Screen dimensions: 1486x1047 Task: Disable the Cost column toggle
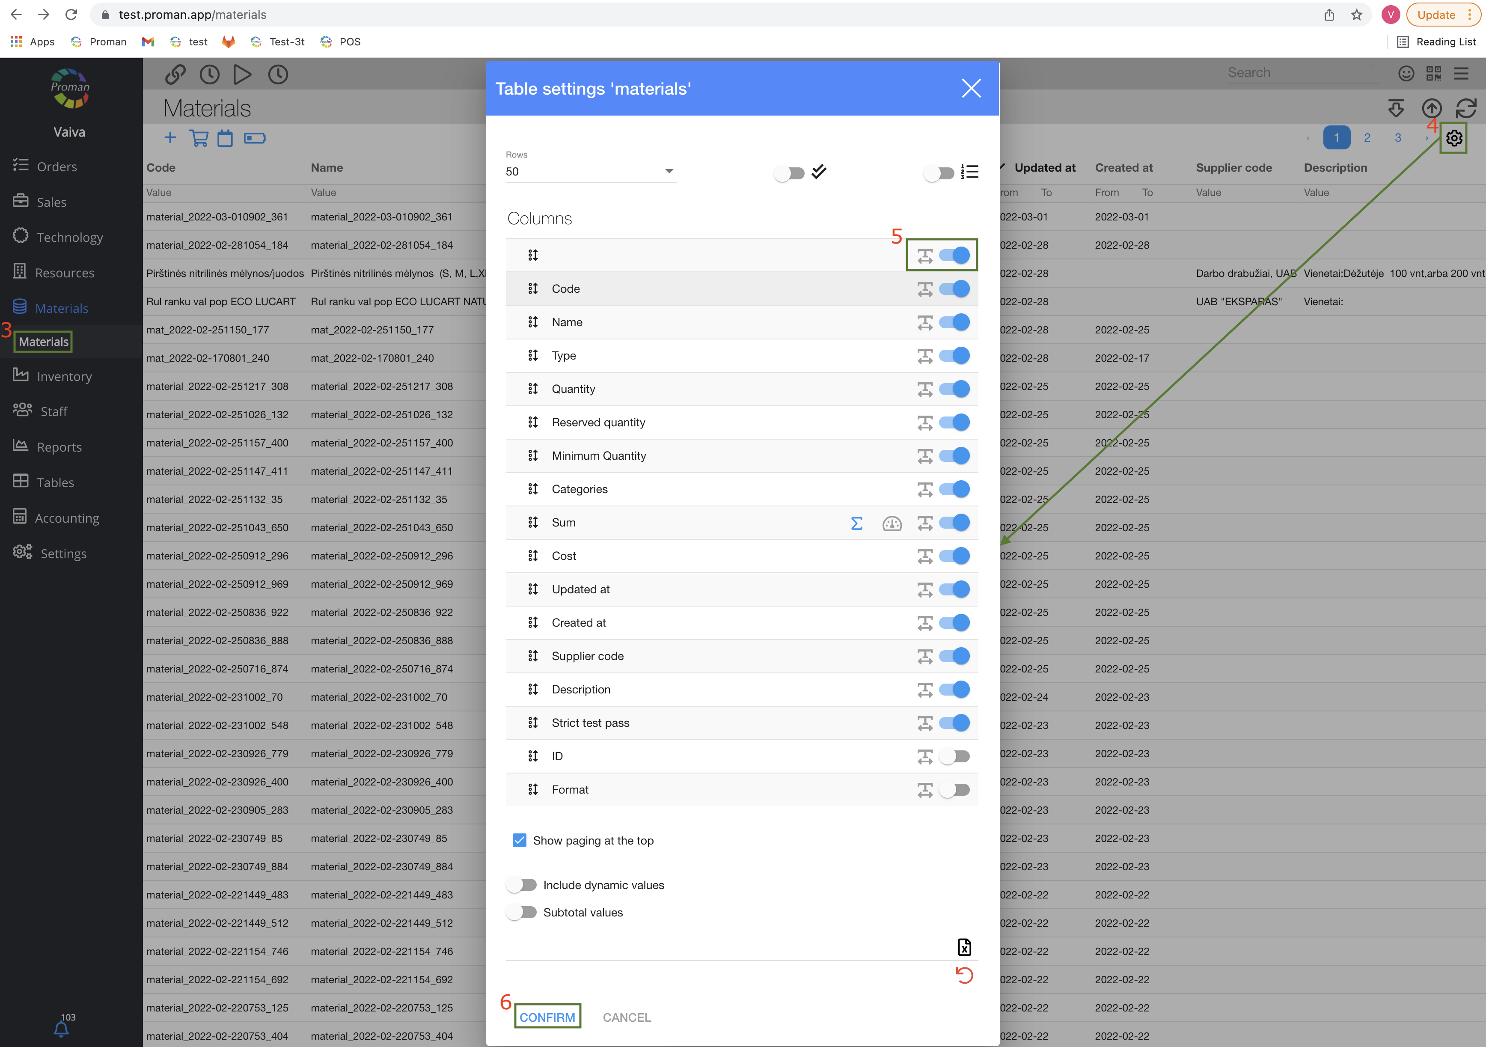tap(954, 556)
